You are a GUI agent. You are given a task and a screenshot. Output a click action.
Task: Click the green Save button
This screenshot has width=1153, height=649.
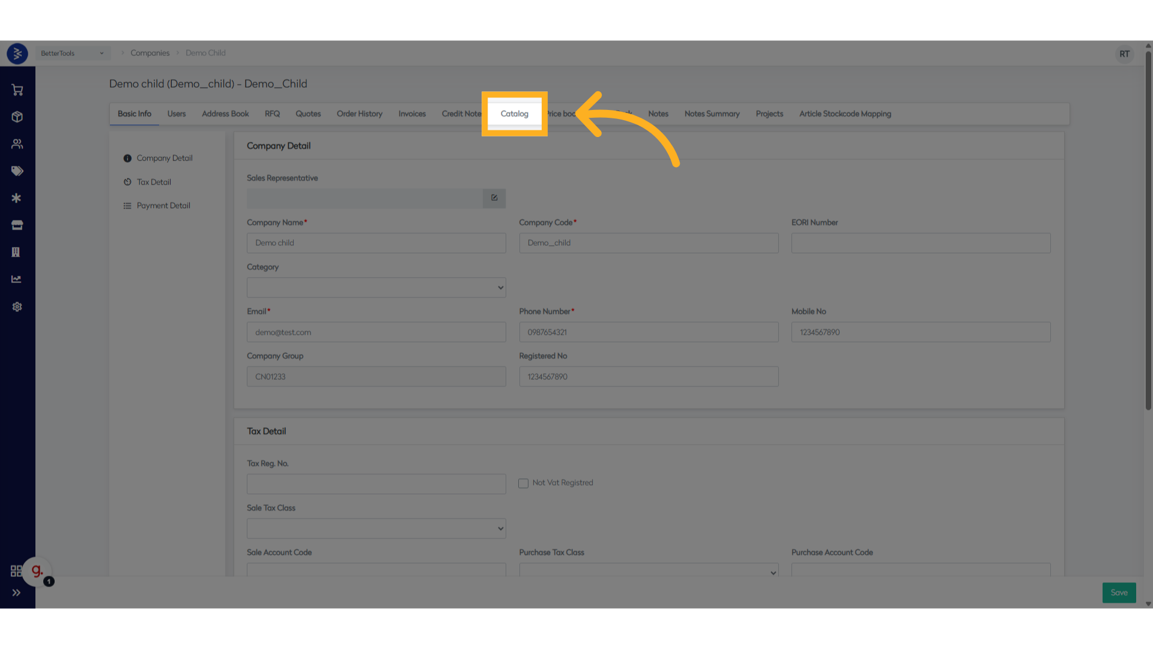1118,593
